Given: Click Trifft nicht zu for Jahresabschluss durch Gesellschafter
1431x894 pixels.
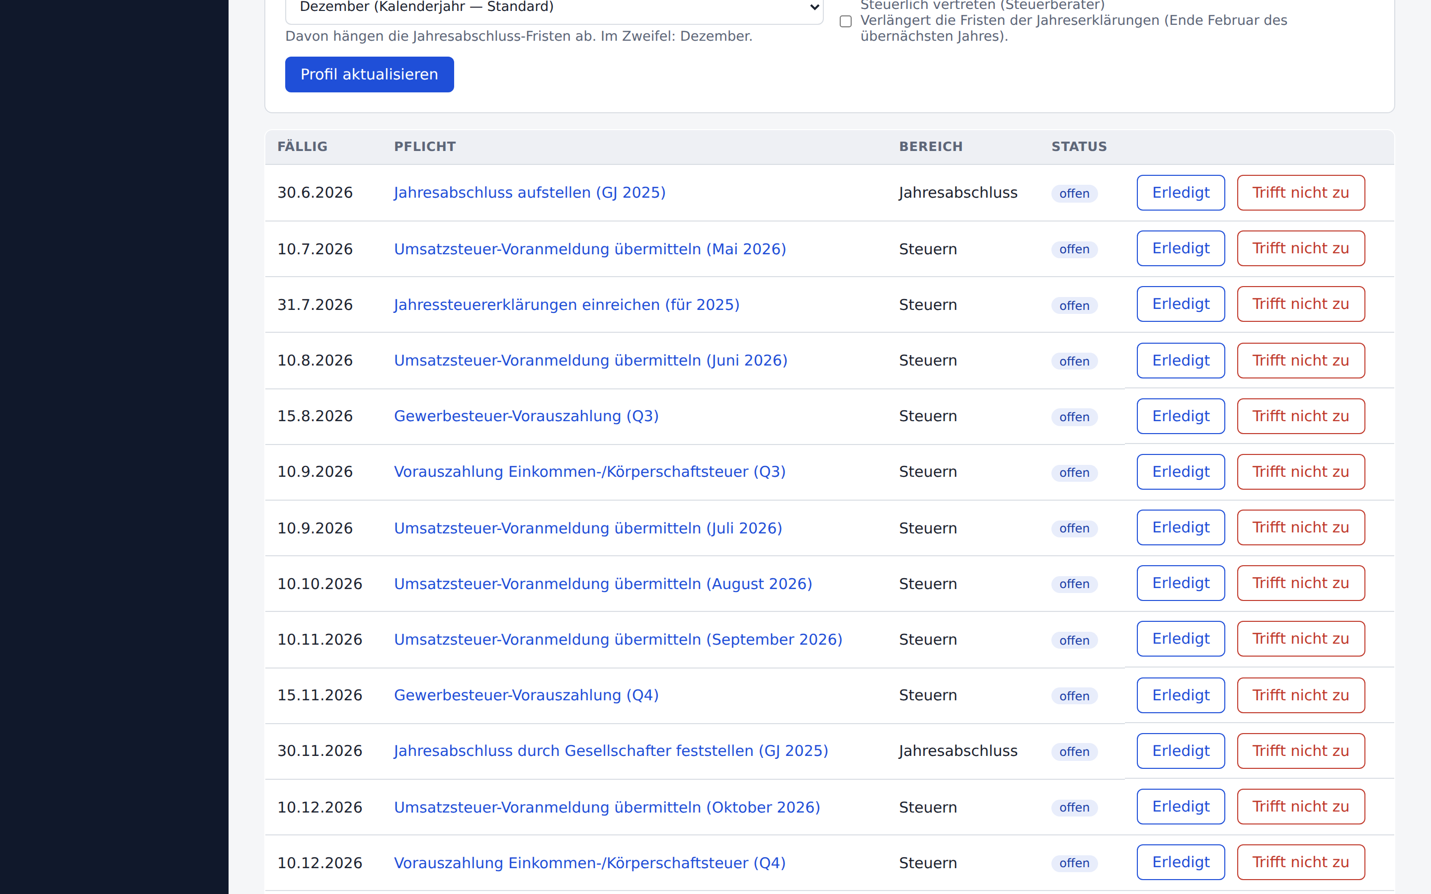Looking at the screenshot, I should pos(1300,751).
